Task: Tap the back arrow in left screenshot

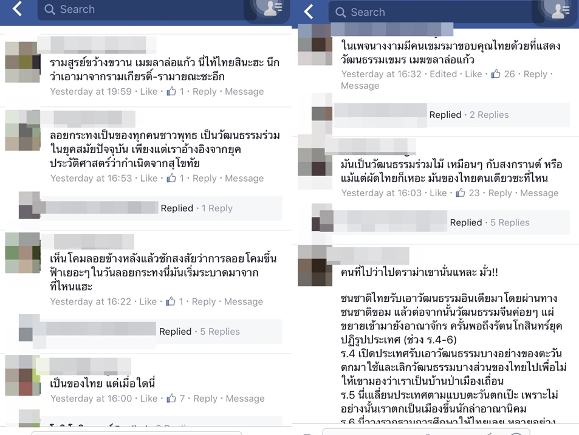Action: coord(18,9)
